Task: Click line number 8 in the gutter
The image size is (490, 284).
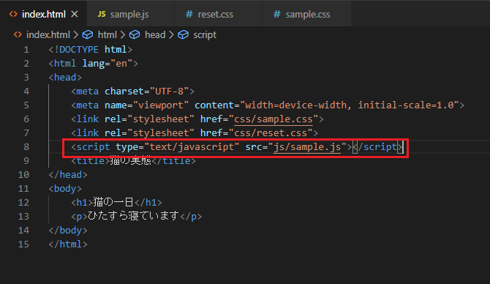Action: point(26,146)
